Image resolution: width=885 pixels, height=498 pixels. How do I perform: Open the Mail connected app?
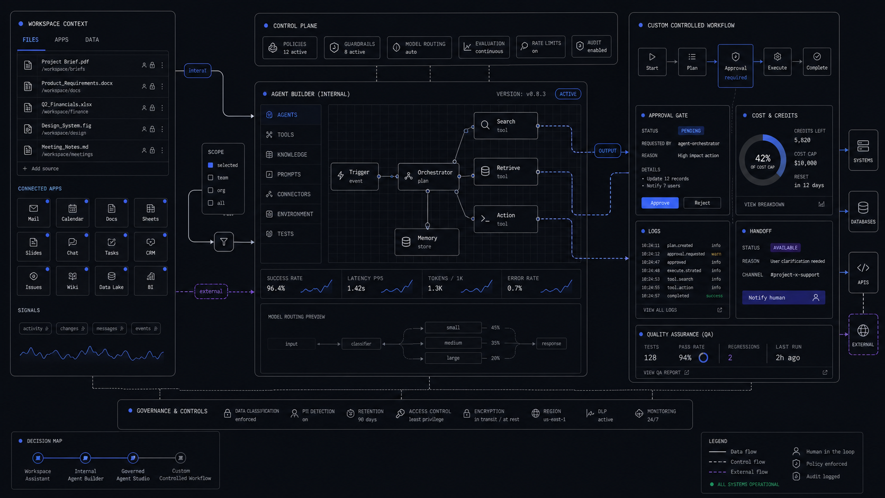pyautogui.click(x=33, y=213)
